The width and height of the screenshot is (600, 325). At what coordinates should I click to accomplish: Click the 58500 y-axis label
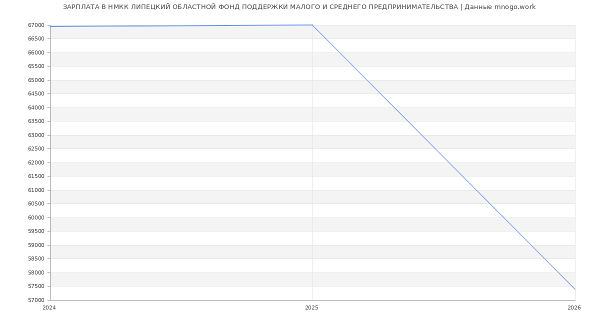pos(36,258)
